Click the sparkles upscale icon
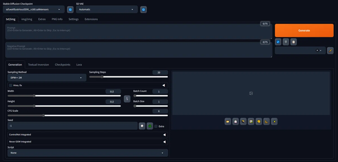Screen dimensions: 338x162 coord(274,122)
